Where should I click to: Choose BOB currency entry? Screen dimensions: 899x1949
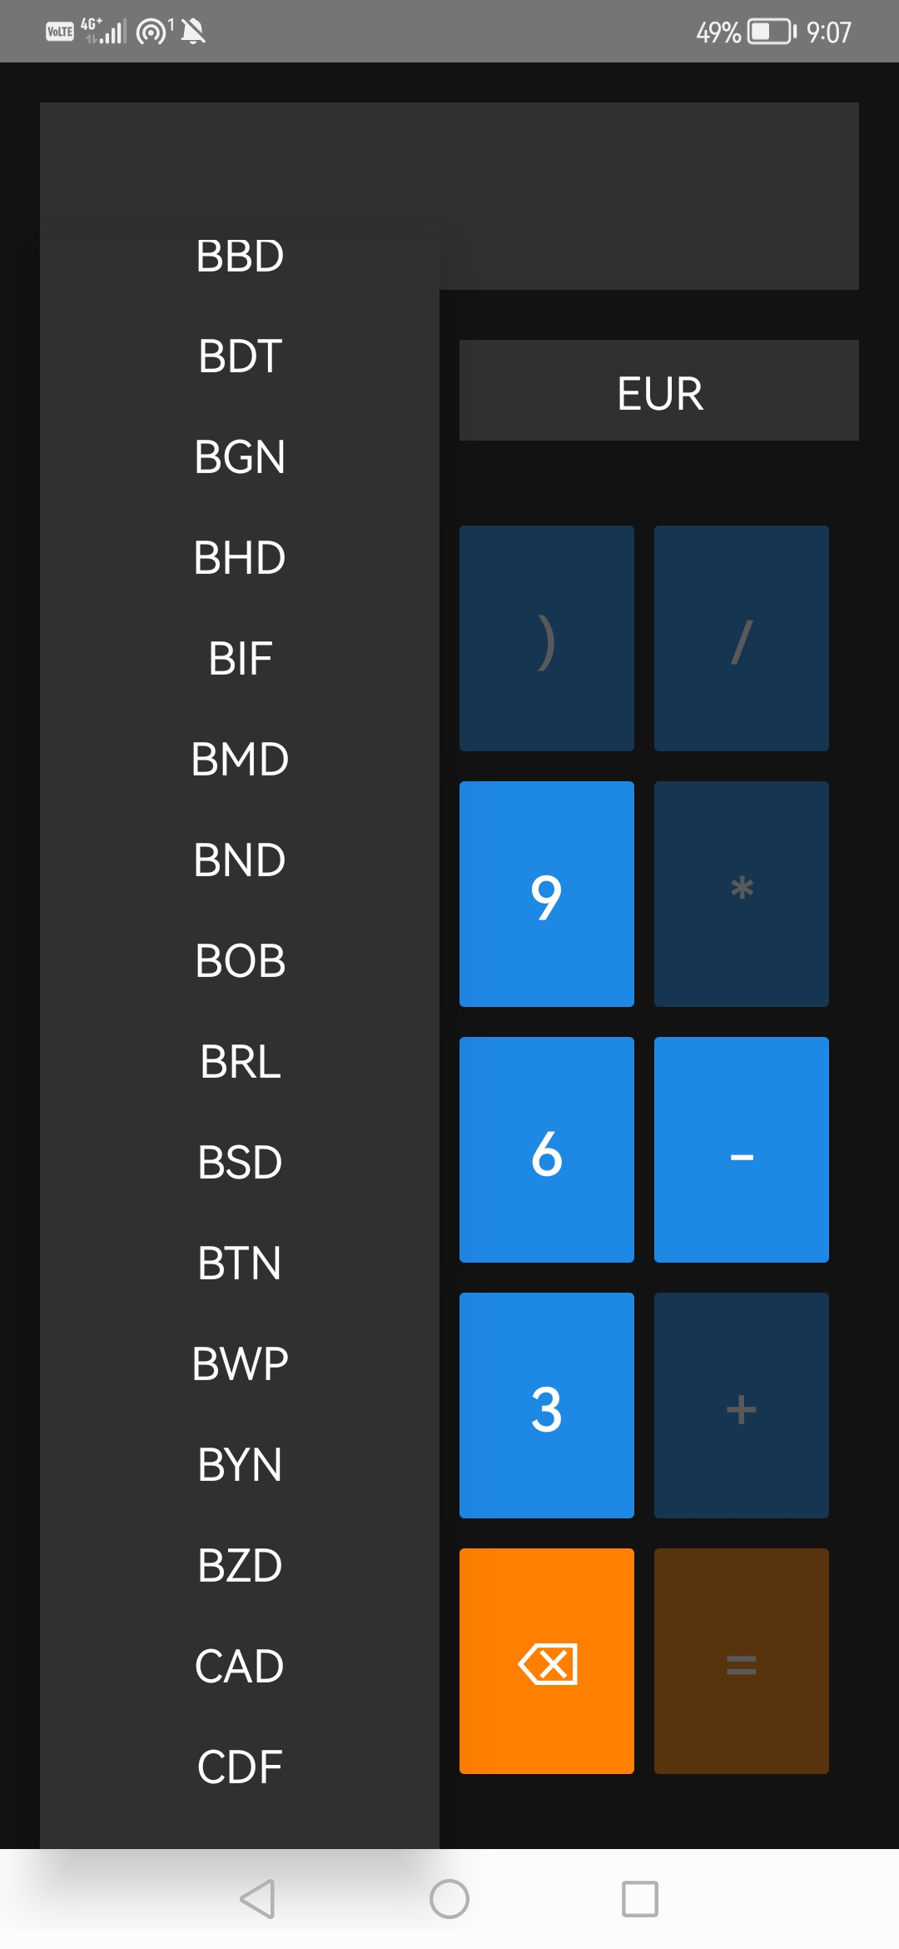[240, 960]
